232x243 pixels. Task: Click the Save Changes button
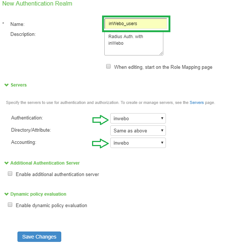39,237
